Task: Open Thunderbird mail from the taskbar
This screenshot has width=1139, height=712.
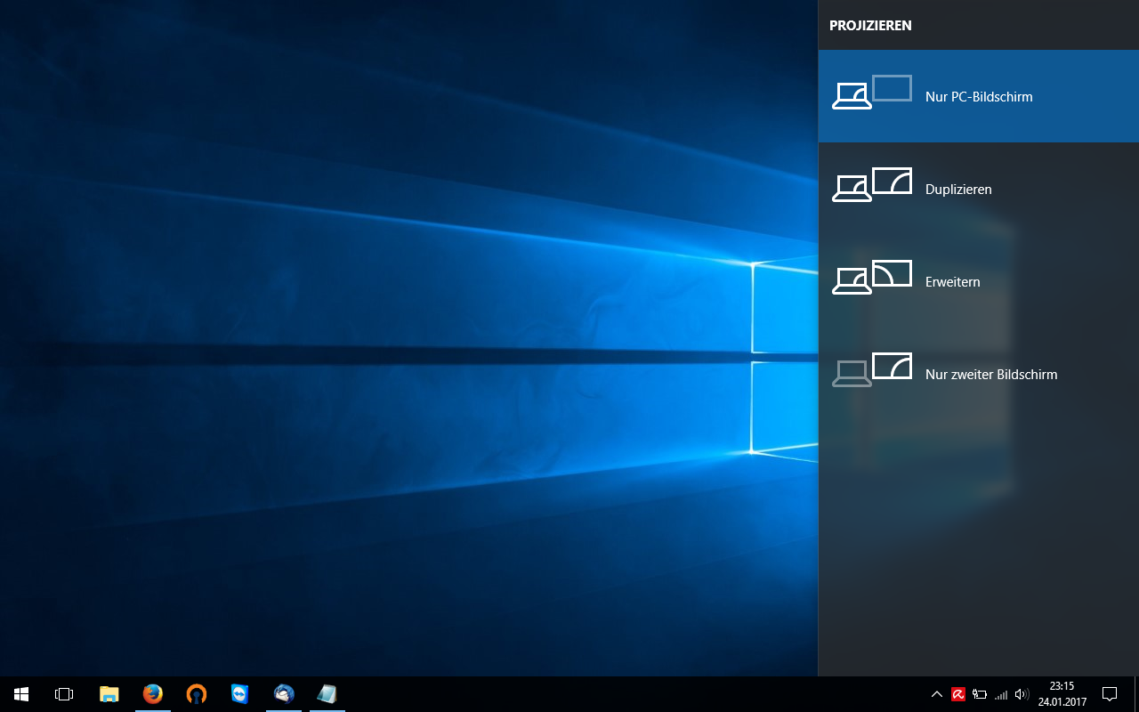Action: [283, 694]
